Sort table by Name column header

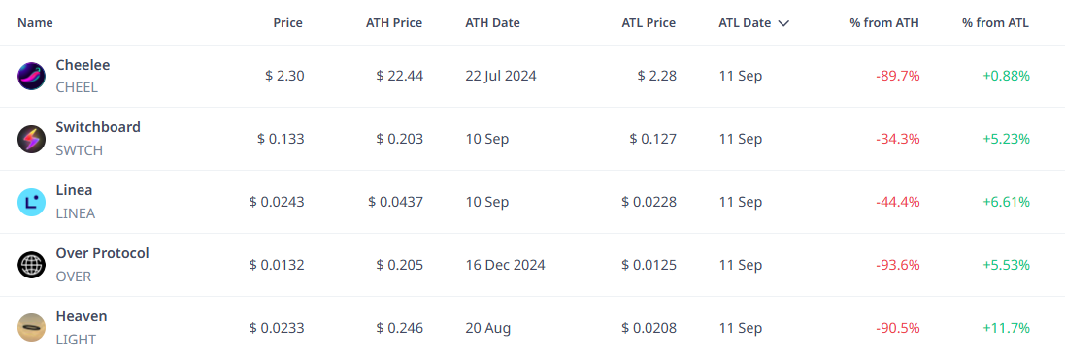coord(35,22)
